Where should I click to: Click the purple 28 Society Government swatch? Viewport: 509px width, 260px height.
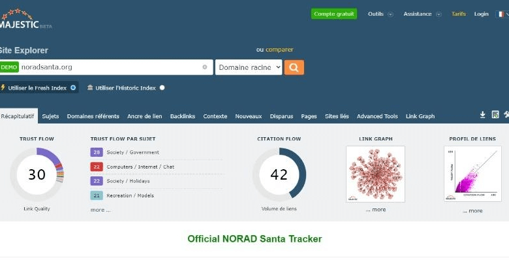click(x=97, y=152)
